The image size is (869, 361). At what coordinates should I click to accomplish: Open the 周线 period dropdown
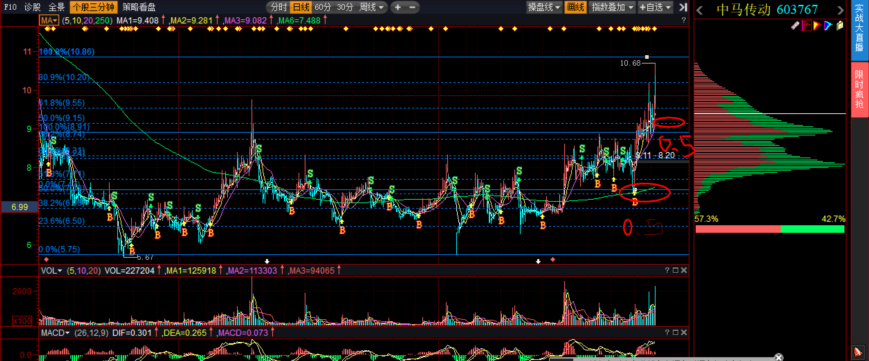372,7
